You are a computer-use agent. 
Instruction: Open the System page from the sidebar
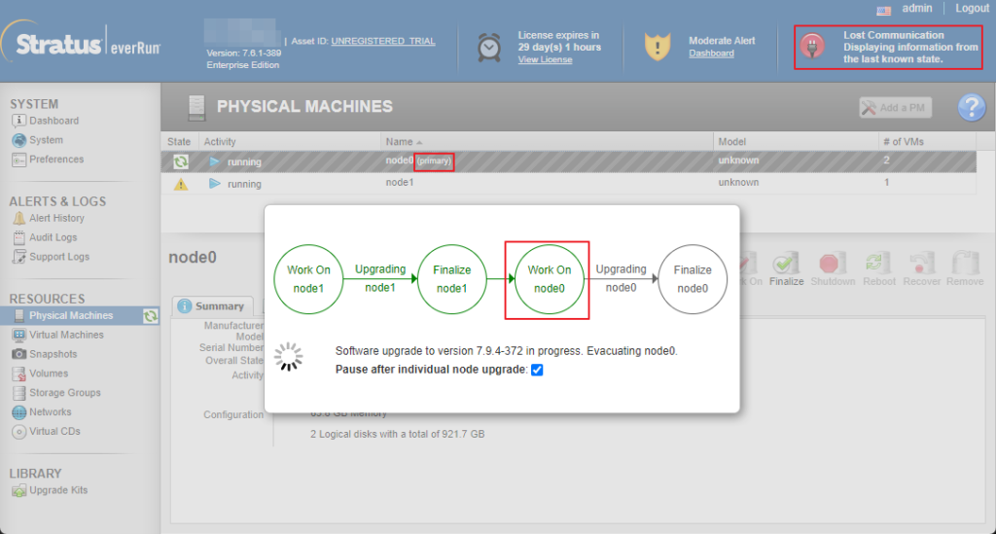tap(46, 140)
